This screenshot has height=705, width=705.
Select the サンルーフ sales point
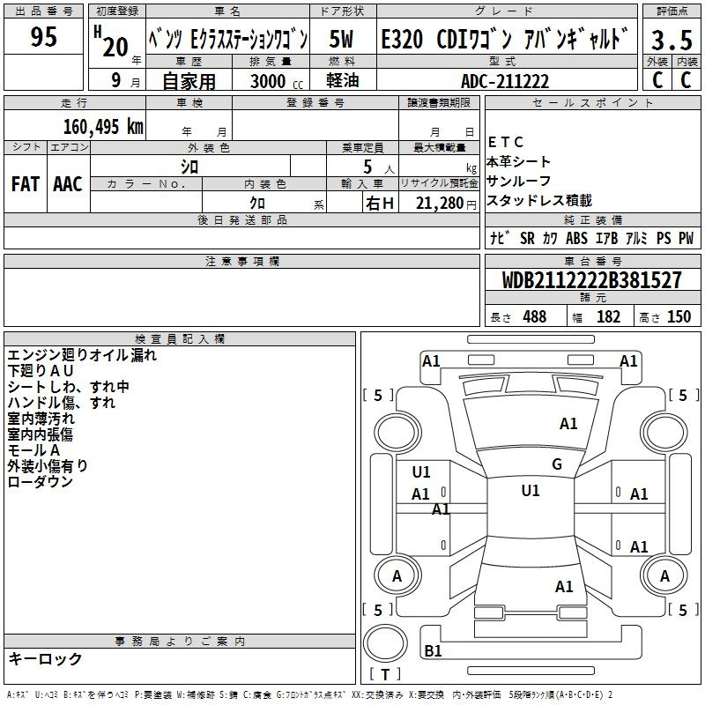pyautogui.click(x=519, y=182)
